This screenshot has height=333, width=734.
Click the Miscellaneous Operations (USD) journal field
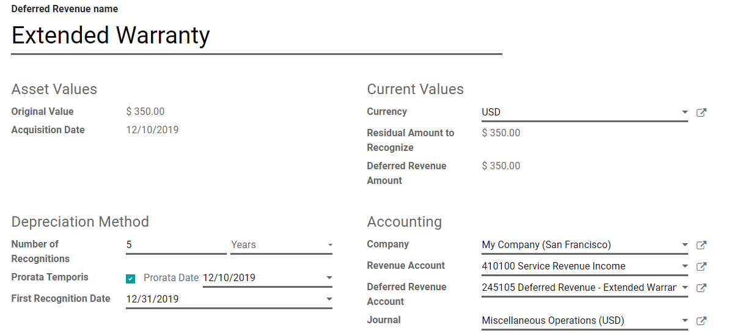[x=578, y=321]
